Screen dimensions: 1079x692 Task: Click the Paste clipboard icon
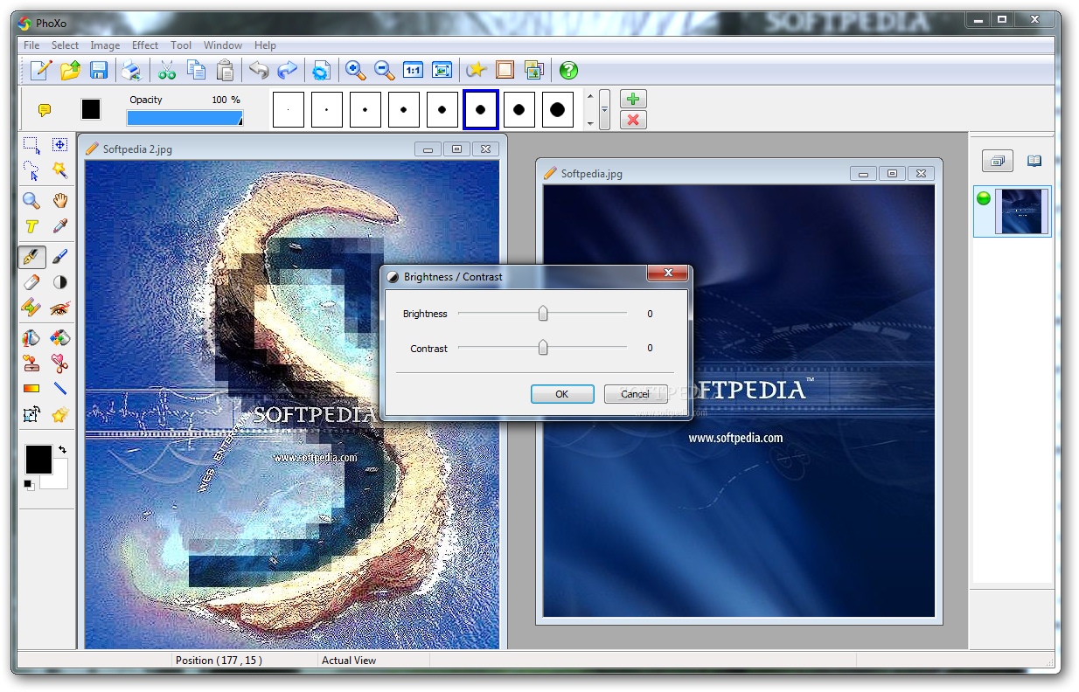pos(225,70)
